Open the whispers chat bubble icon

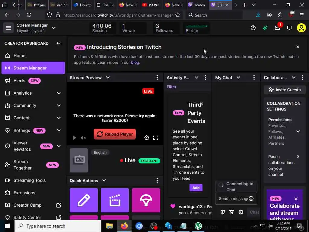(x=289, y=28)
